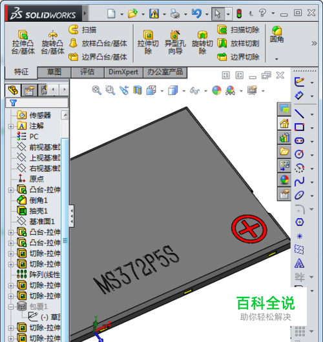
Task: Activate the 拉伸切除 extruded cut tool
Action: click(148, 43)
